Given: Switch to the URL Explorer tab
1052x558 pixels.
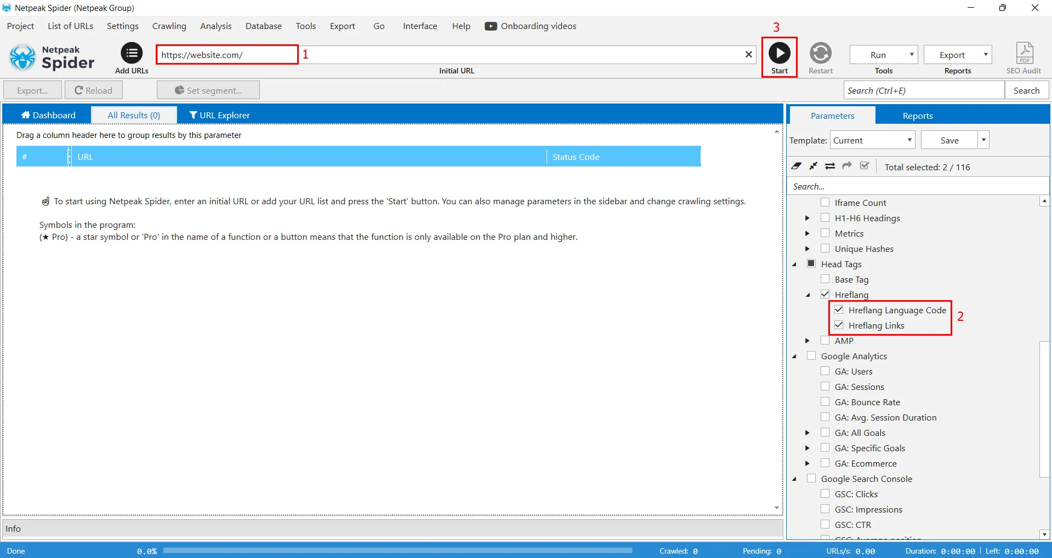Looking at the screenshot, I should click(219, 115).
